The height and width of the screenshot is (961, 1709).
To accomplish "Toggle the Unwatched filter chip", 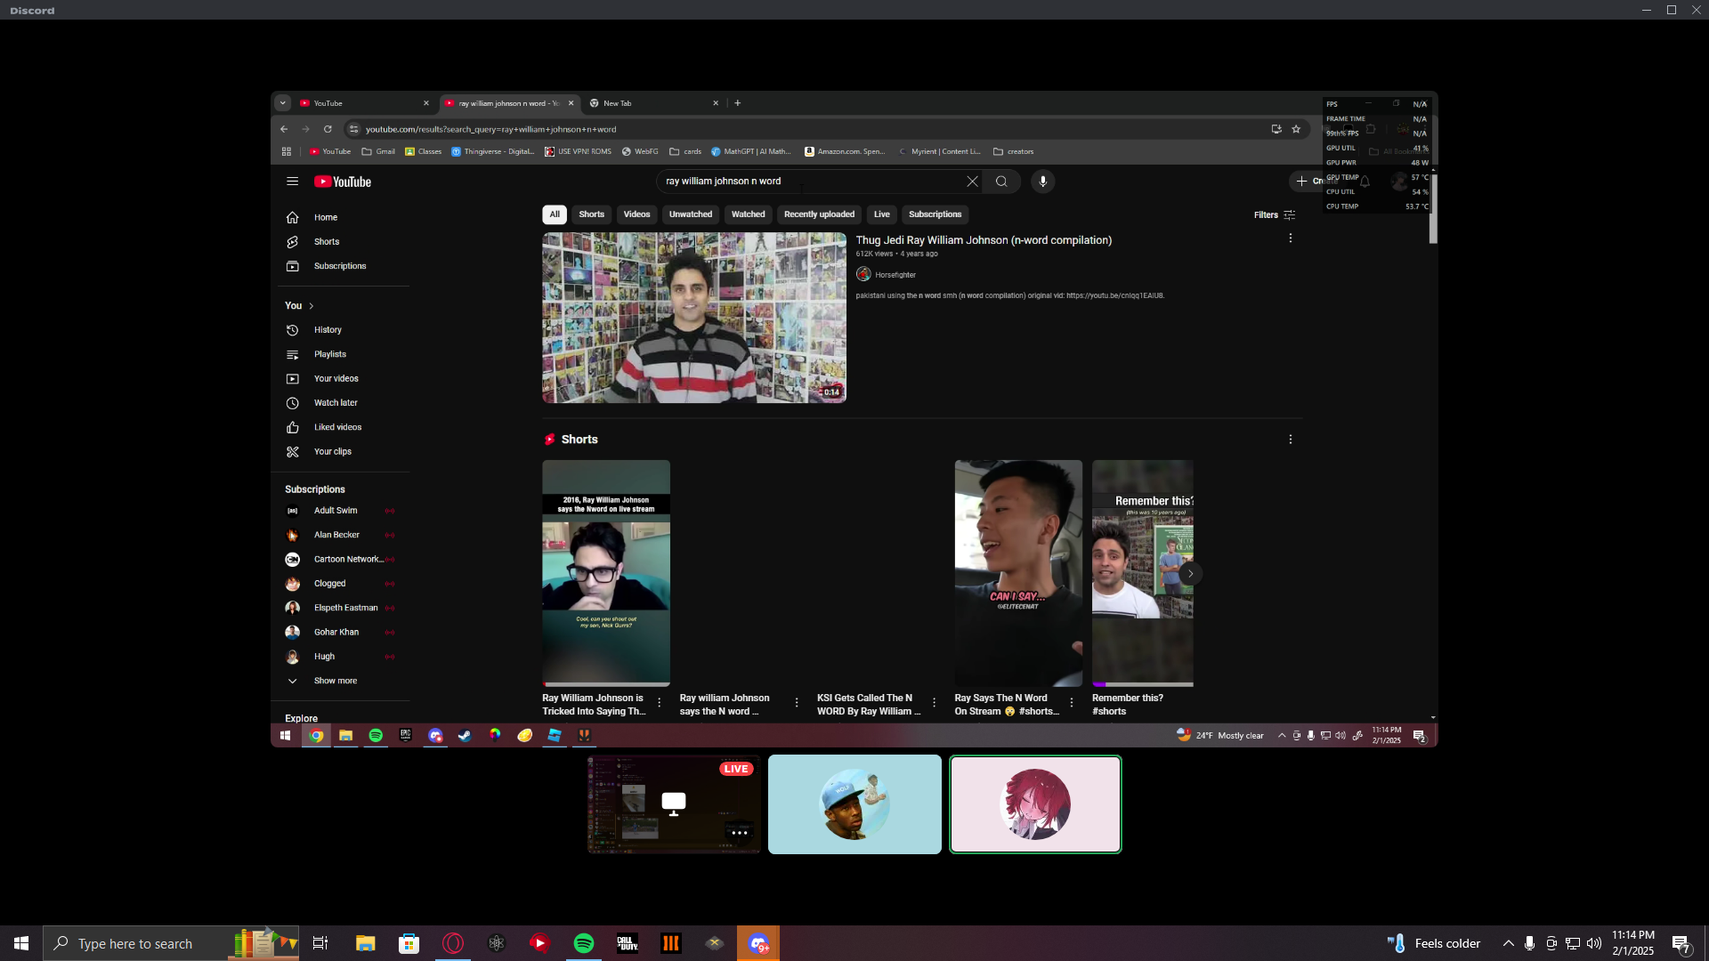I will coord(690,214).
